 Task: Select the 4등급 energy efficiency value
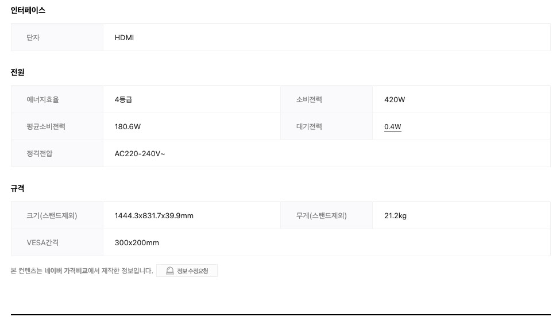(123, 99)
